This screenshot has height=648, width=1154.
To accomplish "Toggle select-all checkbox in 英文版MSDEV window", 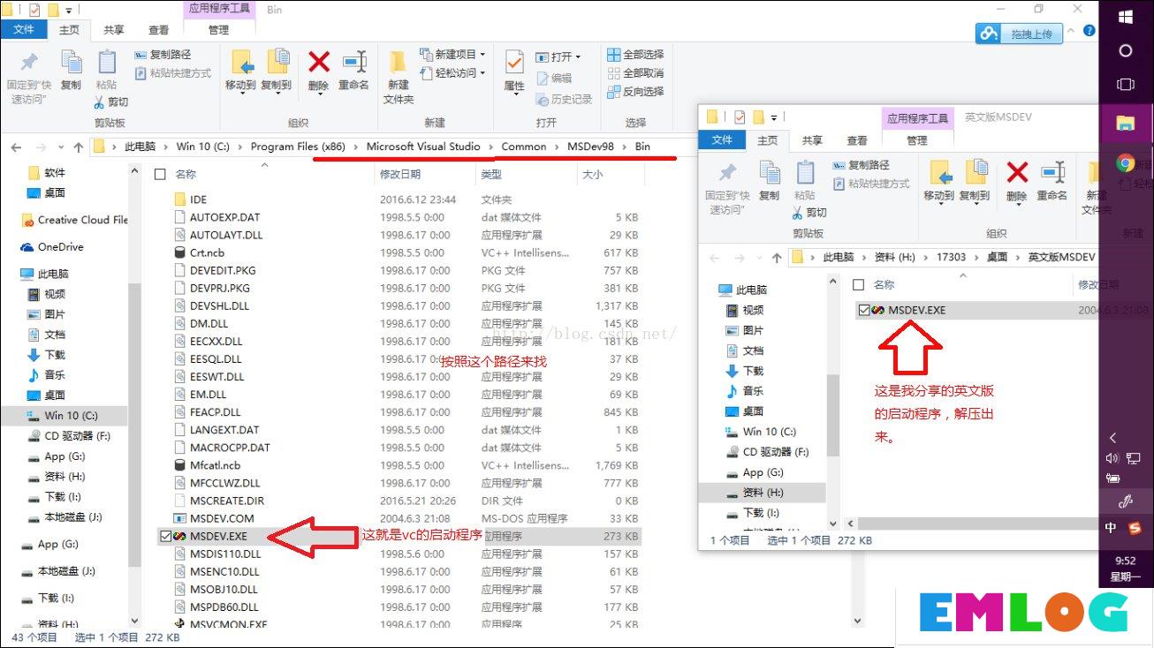I will tap(857, 284).
